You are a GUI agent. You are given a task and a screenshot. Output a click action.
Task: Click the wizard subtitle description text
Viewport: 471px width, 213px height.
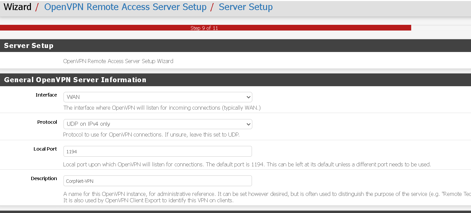tap(118, 61)
